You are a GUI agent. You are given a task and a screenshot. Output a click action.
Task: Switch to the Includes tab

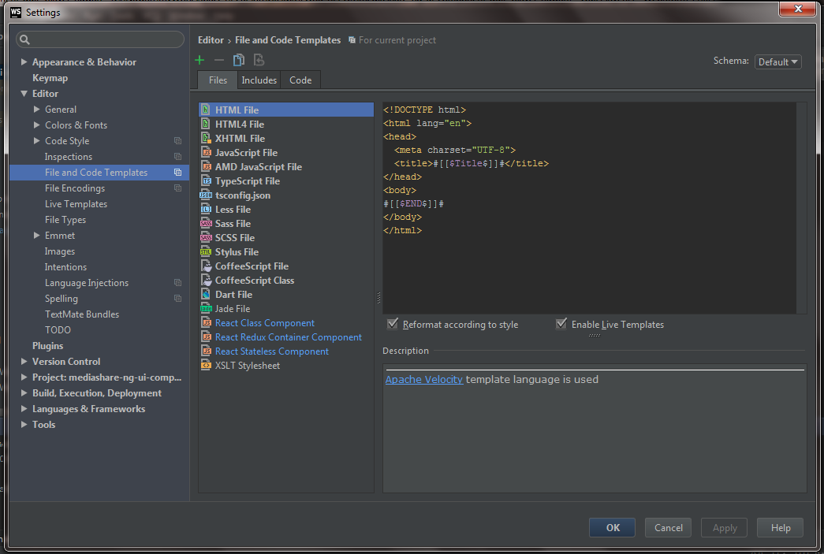259,80
